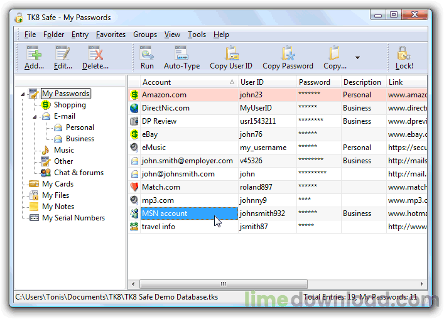The width and height of the screenshot is (444, 319).
Task: Click the Copy User ID toolbar icon
Action: point(232,53)
